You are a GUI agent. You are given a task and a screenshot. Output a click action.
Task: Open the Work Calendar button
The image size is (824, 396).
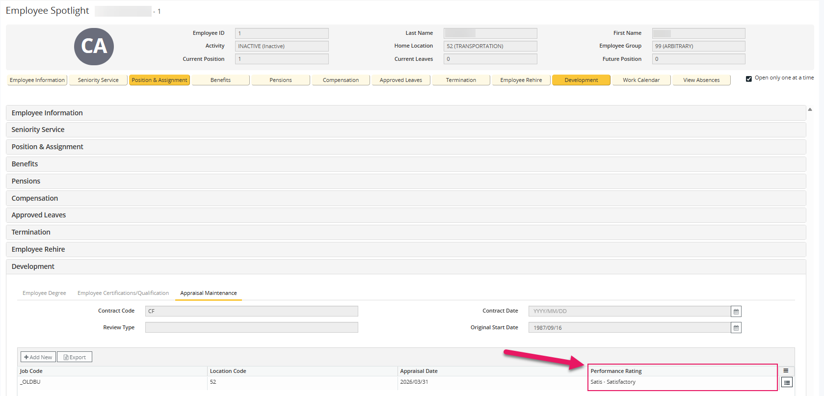(x=641, y=80)
